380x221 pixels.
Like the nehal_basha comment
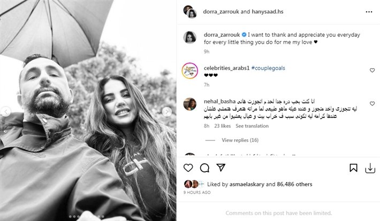click(x=373, y=104)
